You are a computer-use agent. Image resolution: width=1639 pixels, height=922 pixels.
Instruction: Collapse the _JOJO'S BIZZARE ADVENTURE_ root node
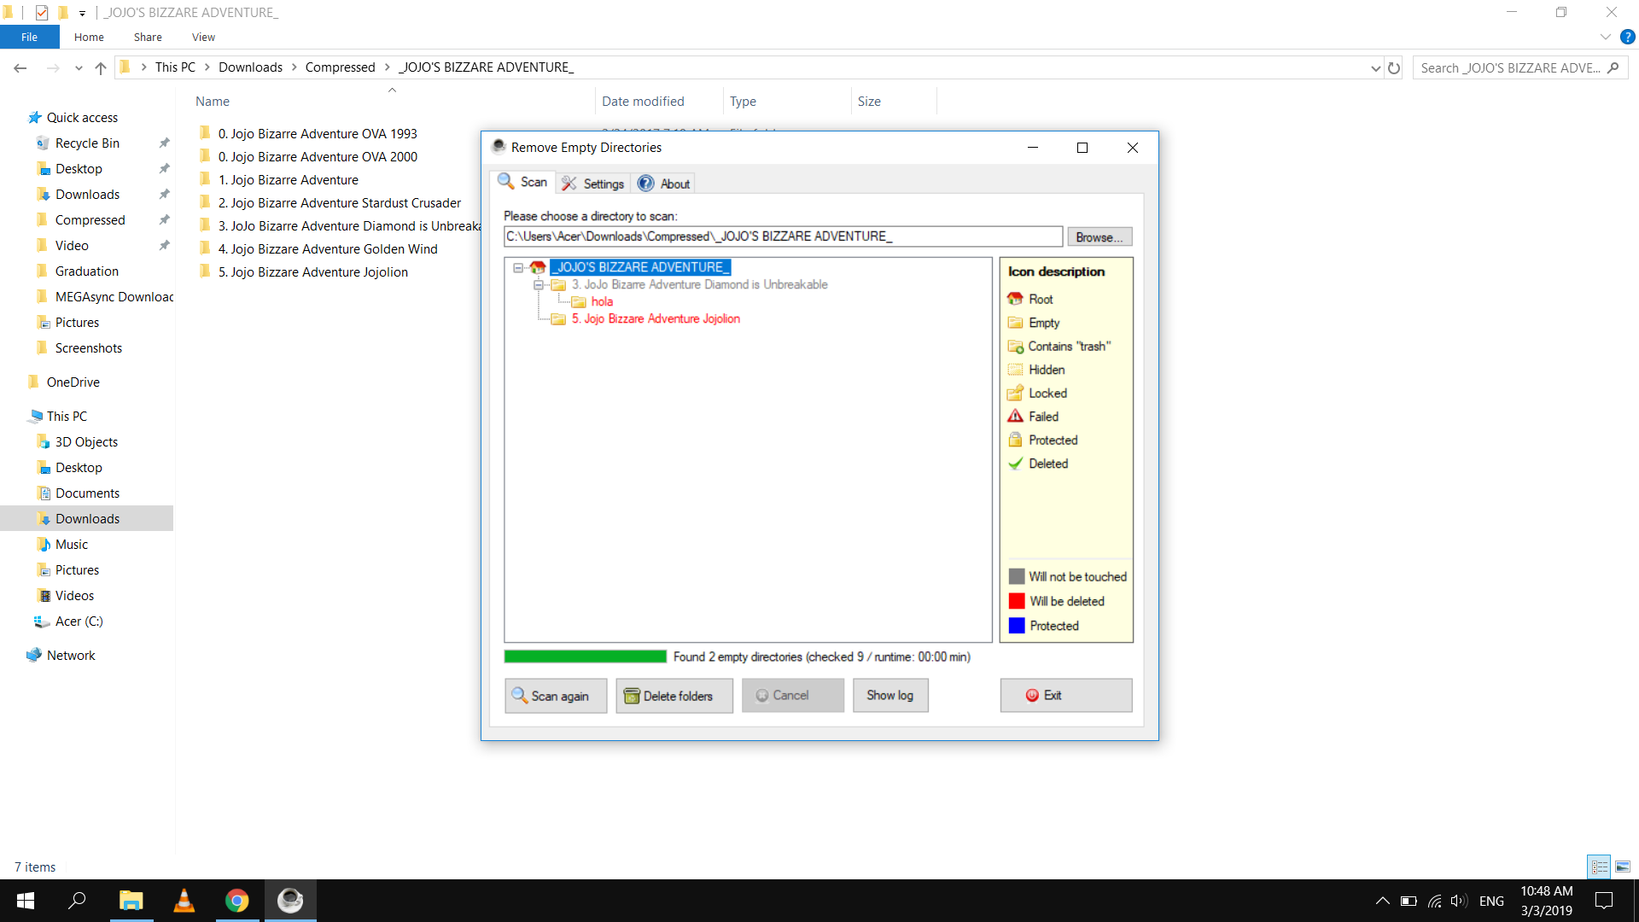[x=518, y=268]
